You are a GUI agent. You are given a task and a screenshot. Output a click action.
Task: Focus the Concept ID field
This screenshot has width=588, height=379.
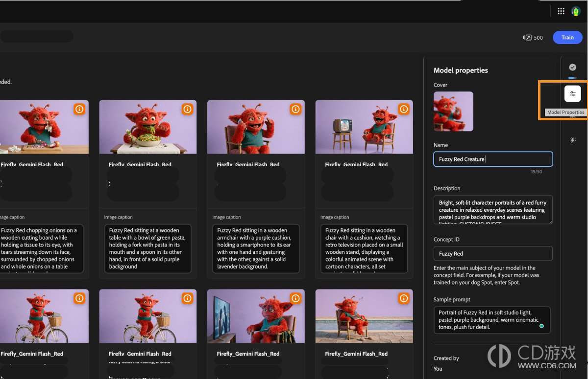pyautogui.click(x=493, y=253)
